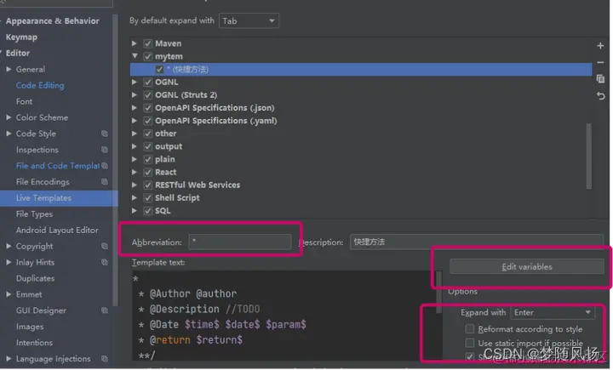Open the Intentions settings page

tap(34, 343)
